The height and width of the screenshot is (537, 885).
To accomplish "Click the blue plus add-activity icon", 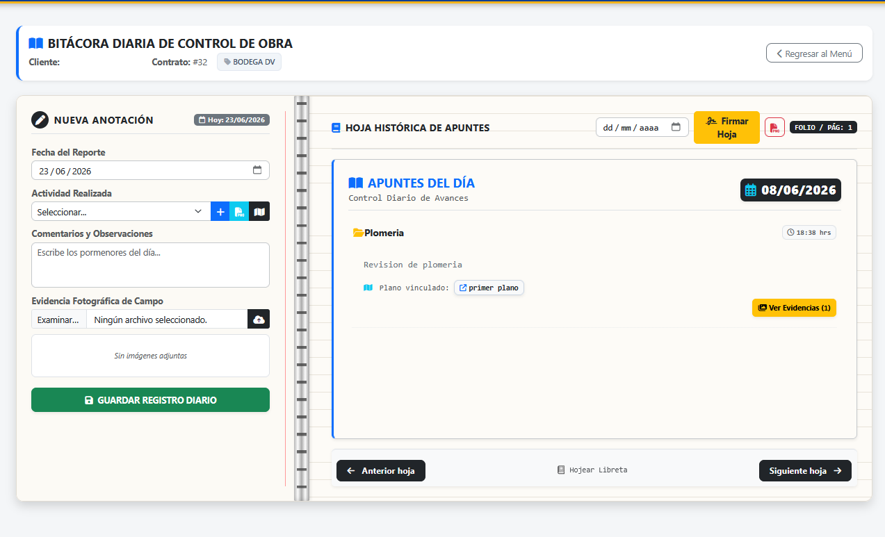I will [x=220, y=212].
